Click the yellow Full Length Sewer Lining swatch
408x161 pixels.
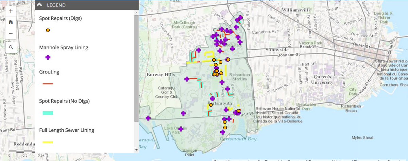(x=48, y=142)
